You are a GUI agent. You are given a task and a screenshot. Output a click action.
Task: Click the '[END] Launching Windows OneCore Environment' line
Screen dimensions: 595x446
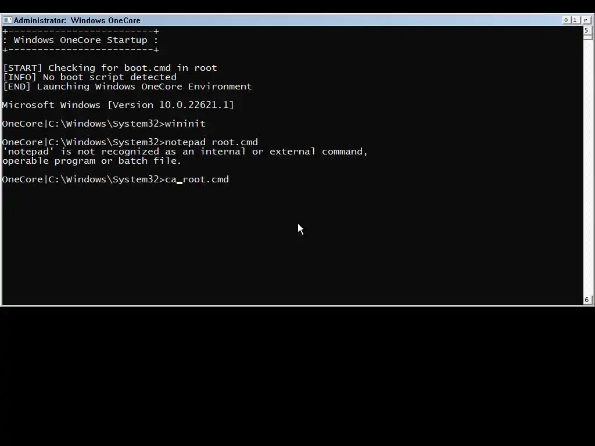tap(127, 87)
